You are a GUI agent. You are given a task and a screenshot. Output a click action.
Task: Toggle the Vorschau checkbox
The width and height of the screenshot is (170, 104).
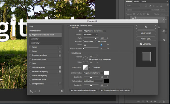click(x=141, y=44)
